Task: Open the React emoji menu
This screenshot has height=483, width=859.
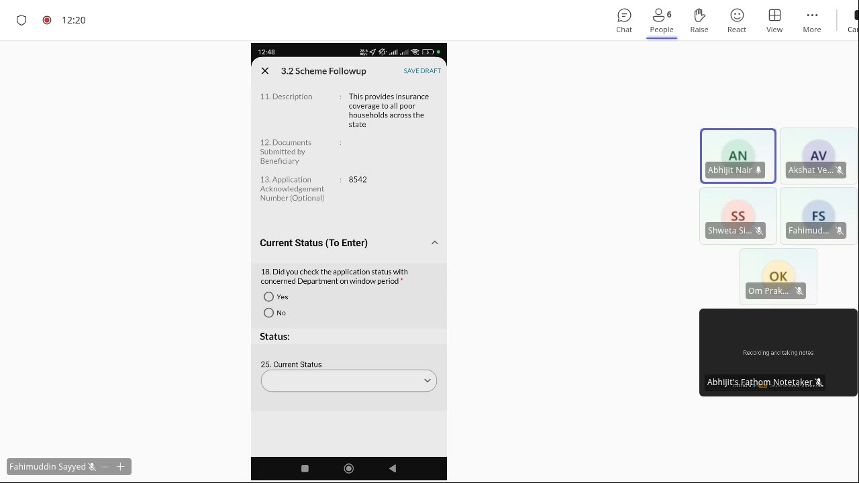Action: [x=737, y=20]
